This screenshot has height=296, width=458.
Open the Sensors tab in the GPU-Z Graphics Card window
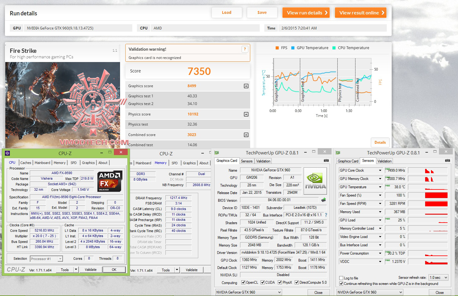[x=246, y=161]
